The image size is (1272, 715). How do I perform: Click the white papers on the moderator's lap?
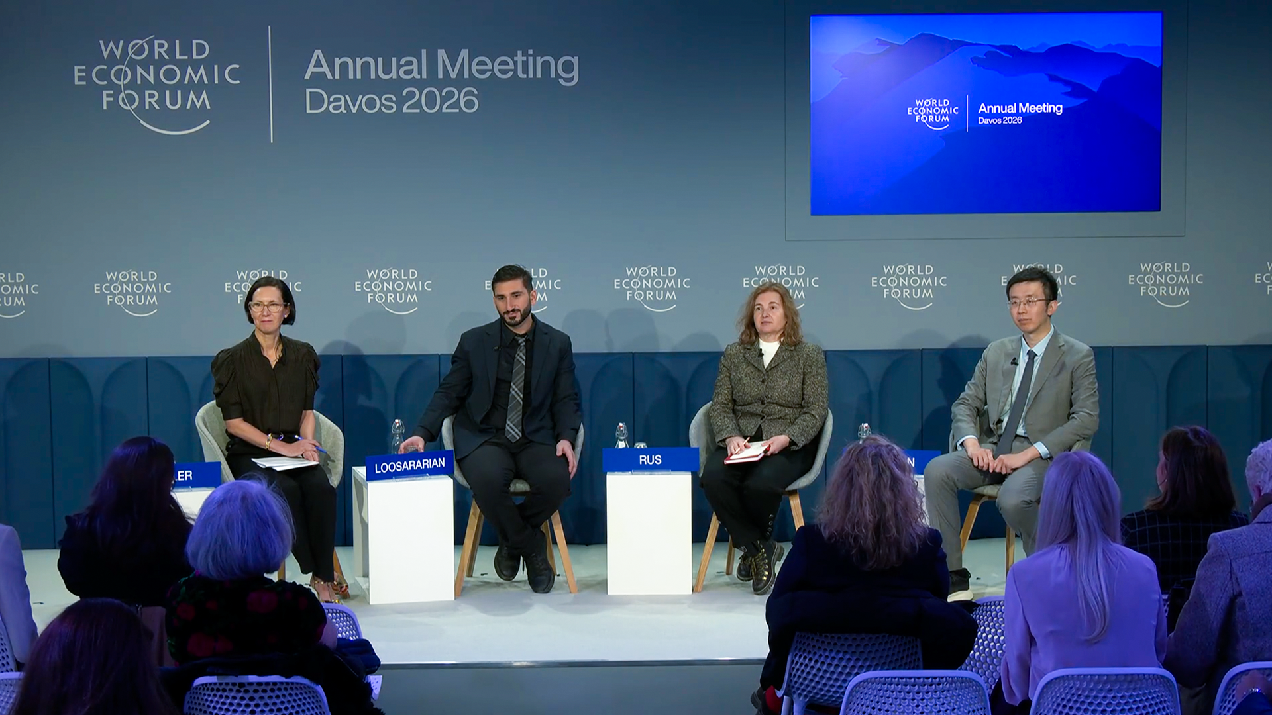[x=284, y=463]
